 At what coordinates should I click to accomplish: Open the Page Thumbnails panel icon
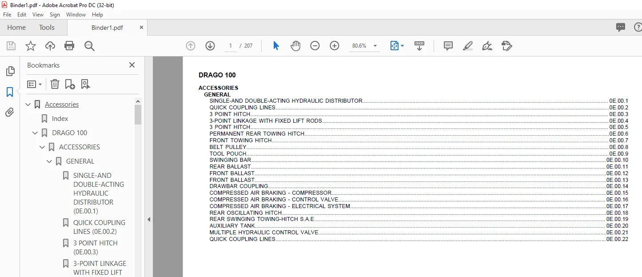10,71
